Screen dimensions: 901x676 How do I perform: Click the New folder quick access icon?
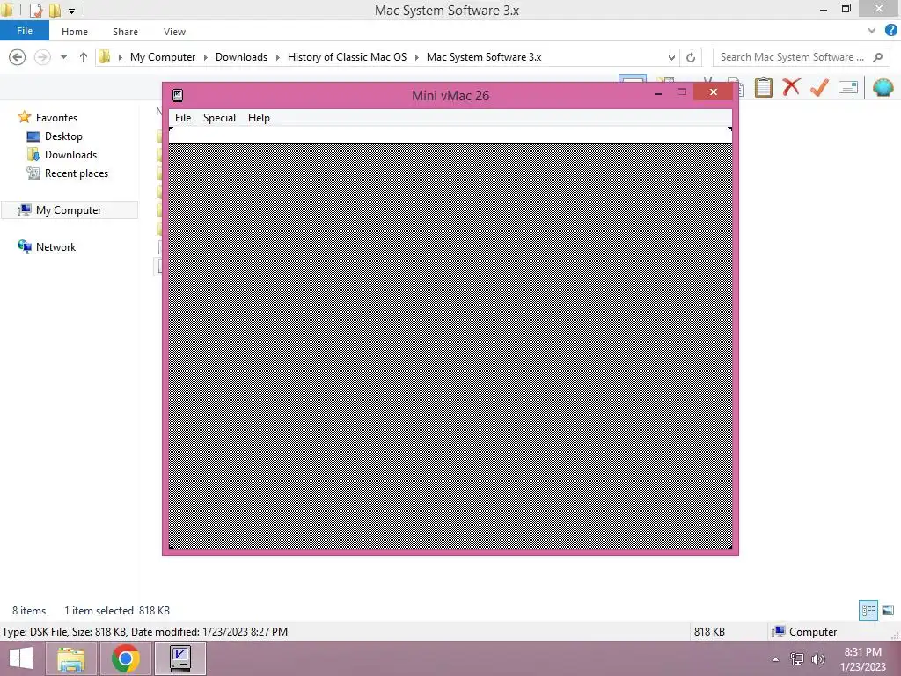[55, 11]
